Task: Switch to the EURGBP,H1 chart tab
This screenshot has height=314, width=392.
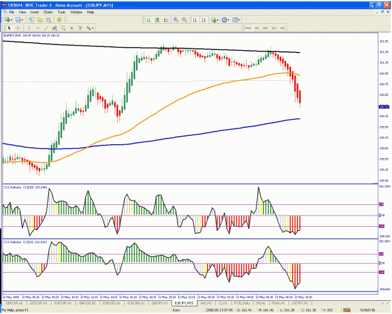Action: pos(135,303)
